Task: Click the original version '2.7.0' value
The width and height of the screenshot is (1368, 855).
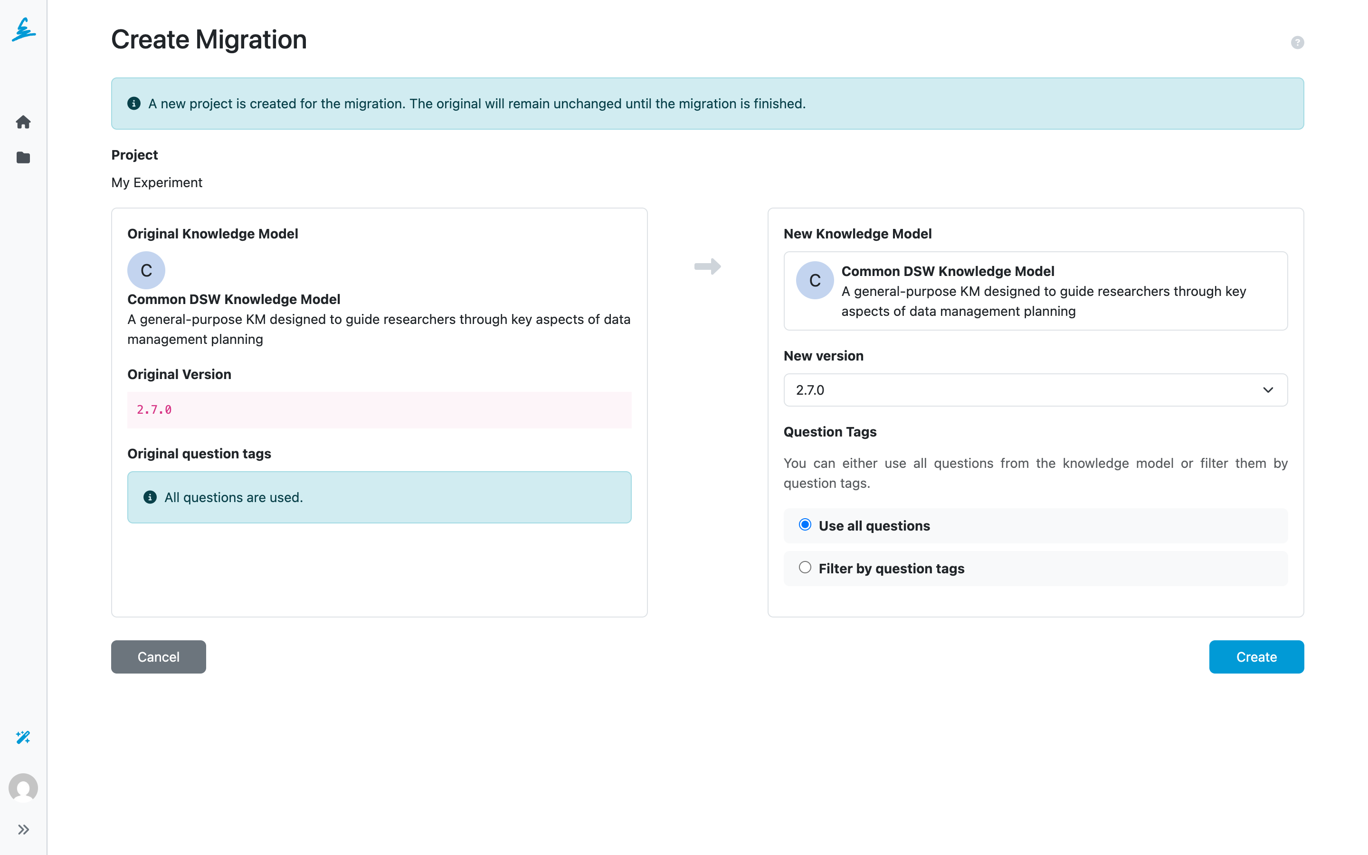Action: (x=154, y=409)
